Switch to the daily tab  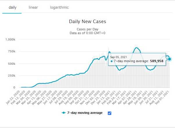(12, 7)
